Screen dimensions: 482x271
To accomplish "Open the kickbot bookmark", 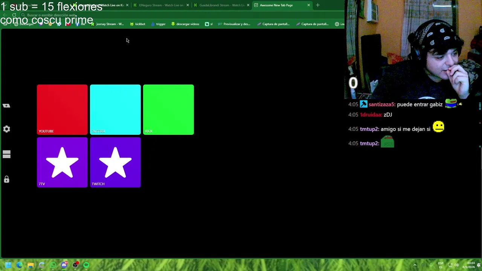I will (137, 24).
